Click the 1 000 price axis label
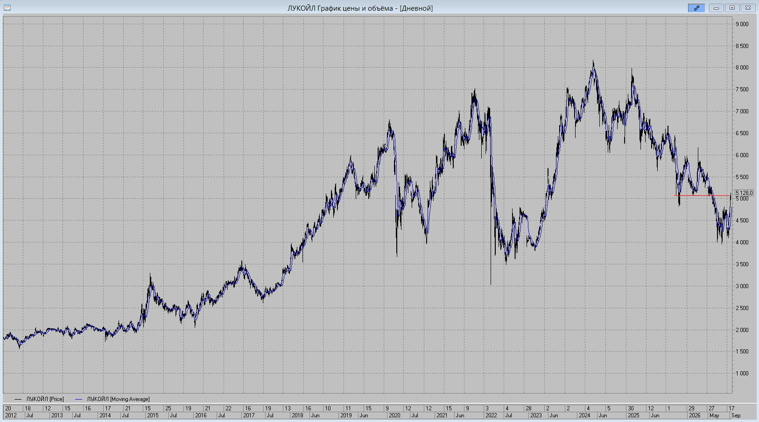Viewport: 759px width, 422px height. coord(742,374)
